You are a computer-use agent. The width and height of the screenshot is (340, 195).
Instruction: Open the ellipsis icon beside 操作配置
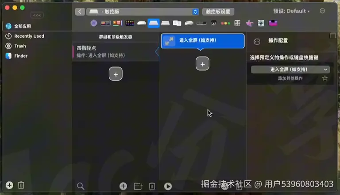pyautogui.click(x=257, y=42)
